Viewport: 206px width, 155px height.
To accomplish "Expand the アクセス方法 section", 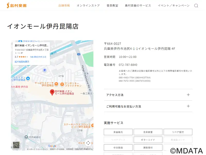I will pos(148,95).
